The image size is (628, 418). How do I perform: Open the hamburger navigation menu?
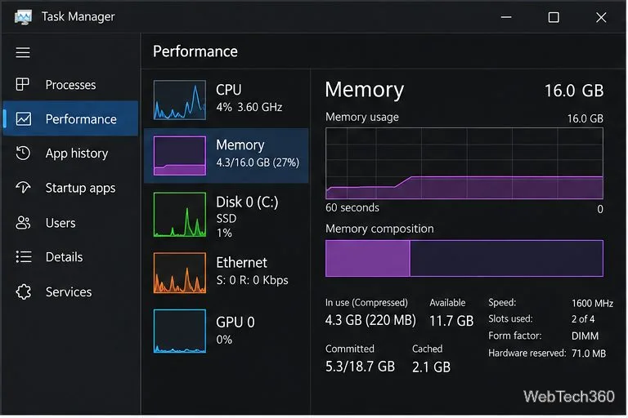pyautogui.click(x=23, y=52)
